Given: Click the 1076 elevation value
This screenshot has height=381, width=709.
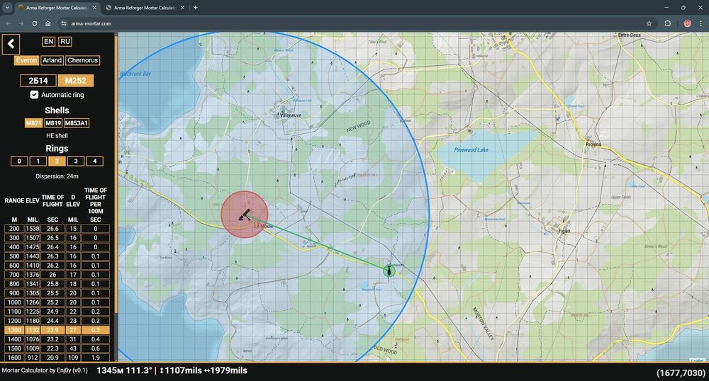Looking at the screenshot, I should click(33, 339).
